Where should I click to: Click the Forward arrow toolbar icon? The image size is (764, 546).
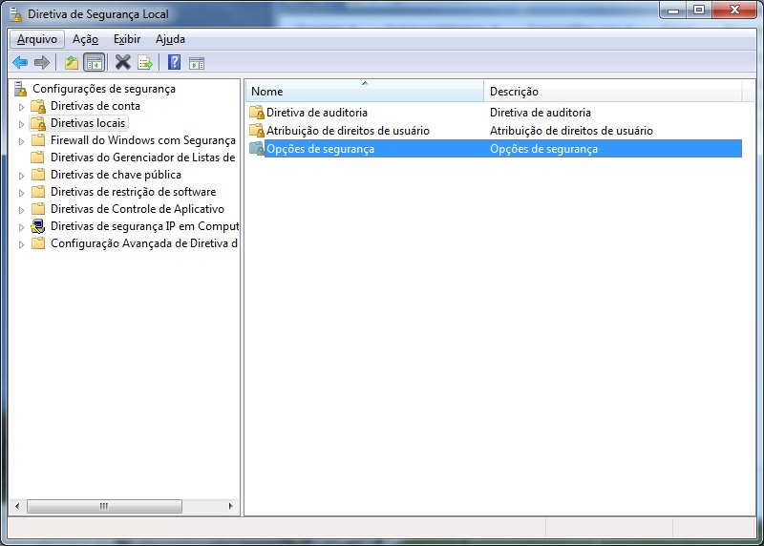click(42, 62)
